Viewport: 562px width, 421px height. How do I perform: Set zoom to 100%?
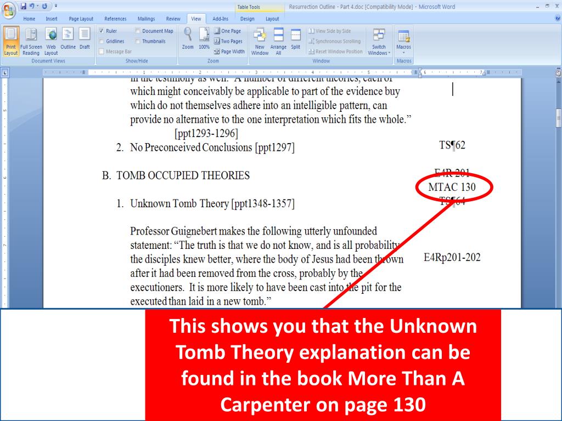click(204, 39)
